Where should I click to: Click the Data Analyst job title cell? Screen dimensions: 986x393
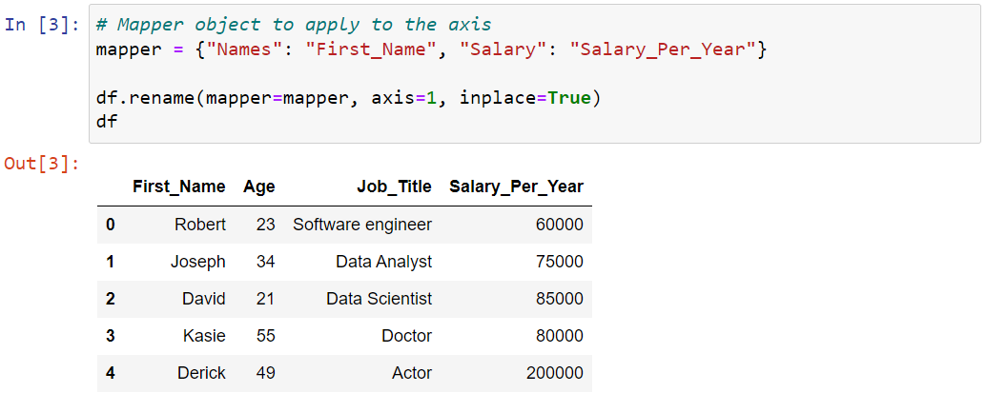point(383,261)
